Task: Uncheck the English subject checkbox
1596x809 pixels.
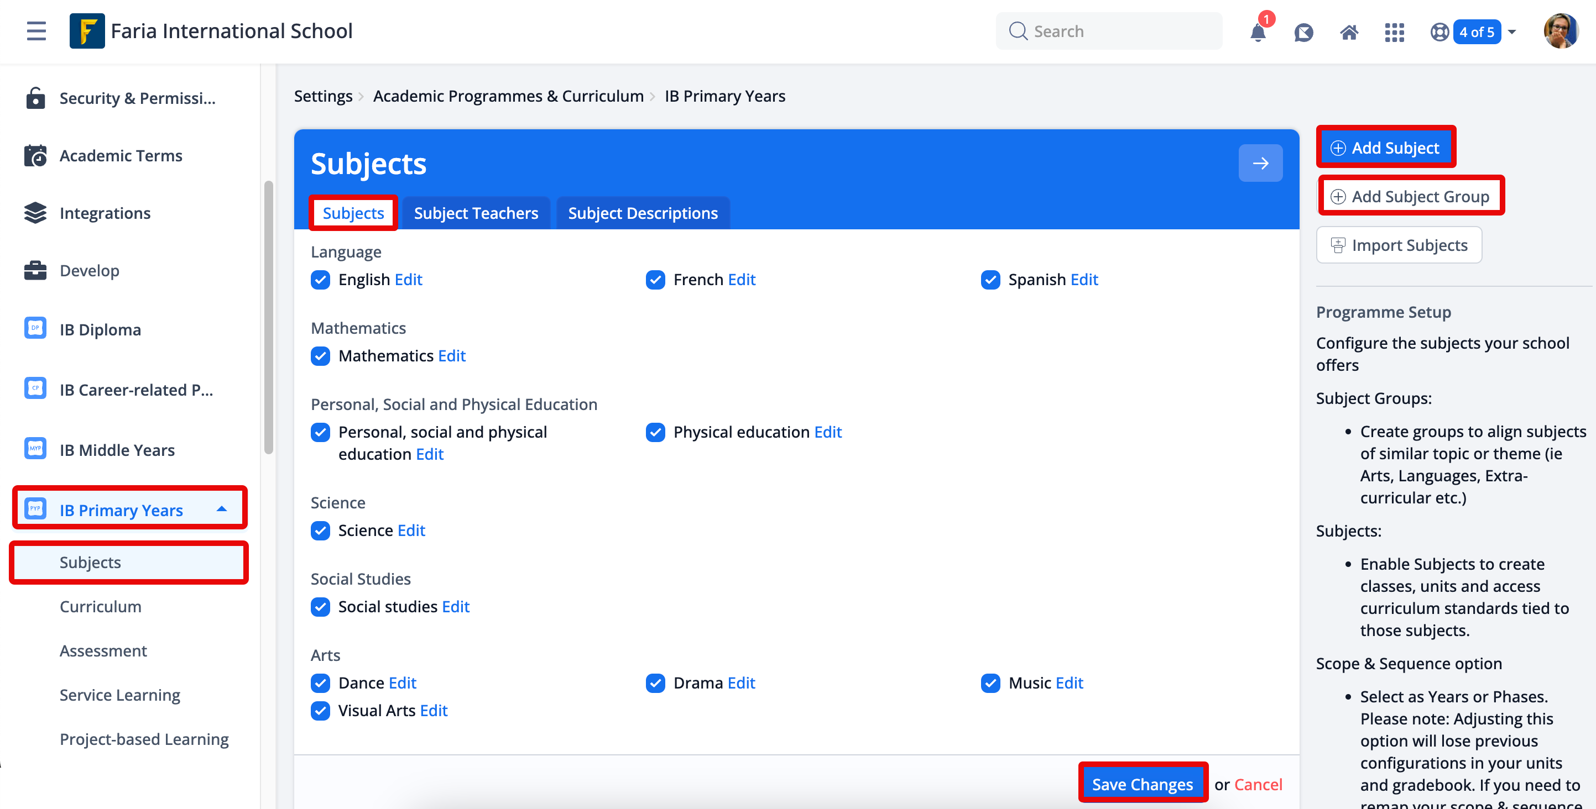Action: pyautogui.click(x=320, y=280)
